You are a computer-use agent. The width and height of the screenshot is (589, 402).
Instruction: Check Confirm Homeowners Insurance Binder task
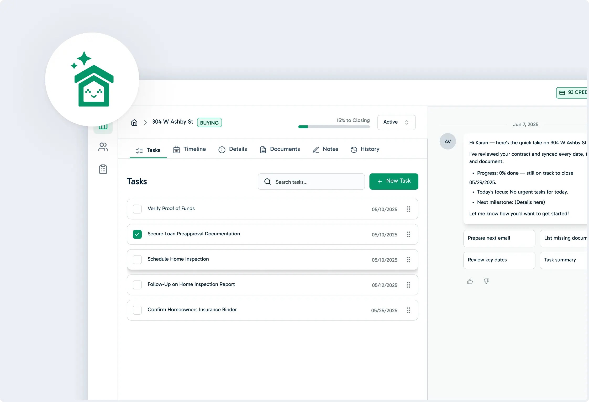click(137, 310)
